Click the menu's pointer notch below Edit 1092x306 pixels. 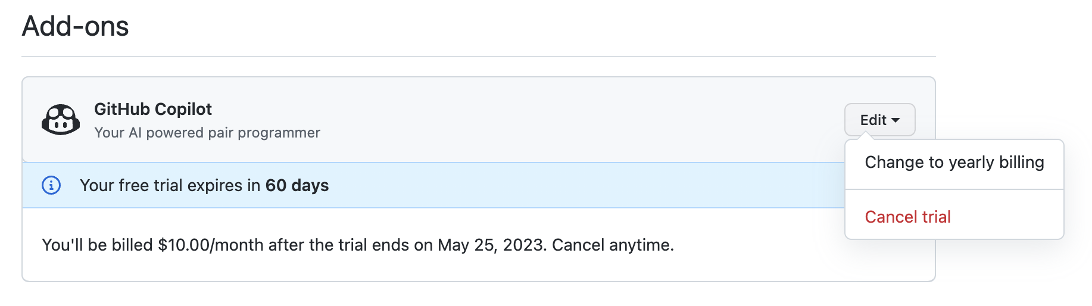[866, 136]
